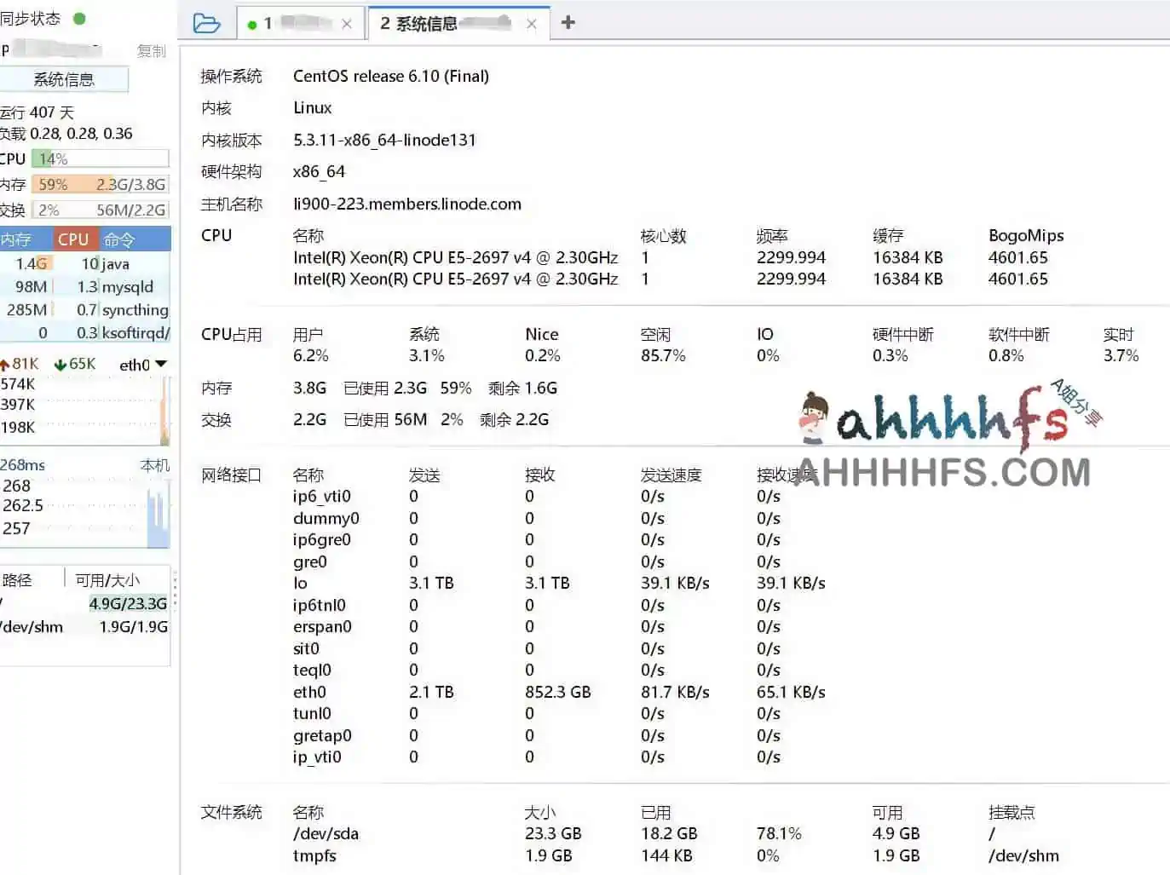Click the green 同步状态 sync indicator dot
The height and width of the screenshot is (875, 1170).
tap(81, 17)
